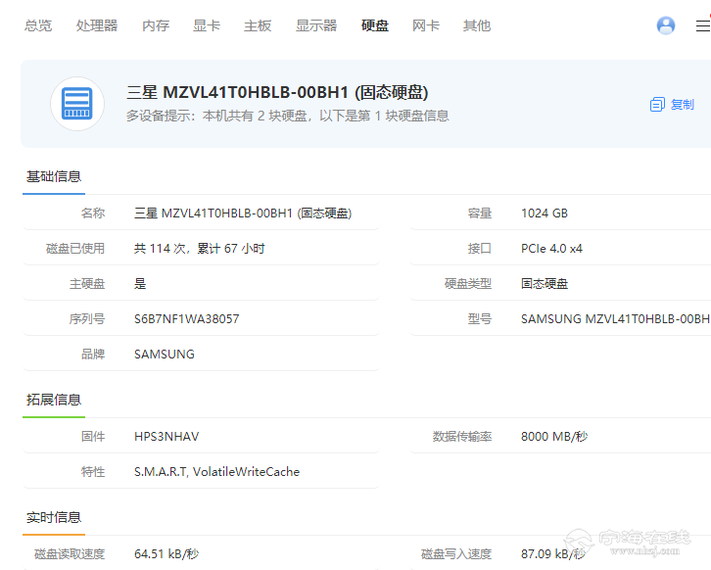711x570 pixels.
Task: Click the transfer rate 8000 MB/秒
Action: (554, 436)
